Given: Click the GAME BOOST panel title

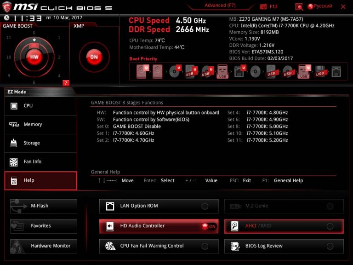Looking at the screenshot, I should click(17, 26).
